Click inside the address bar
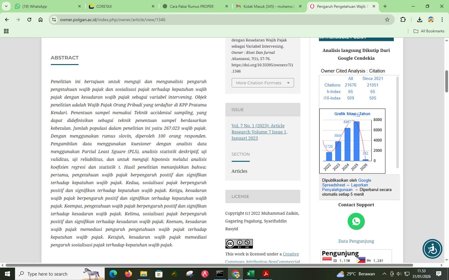Screen dimensions: 449x280 [x=156, y=19]
